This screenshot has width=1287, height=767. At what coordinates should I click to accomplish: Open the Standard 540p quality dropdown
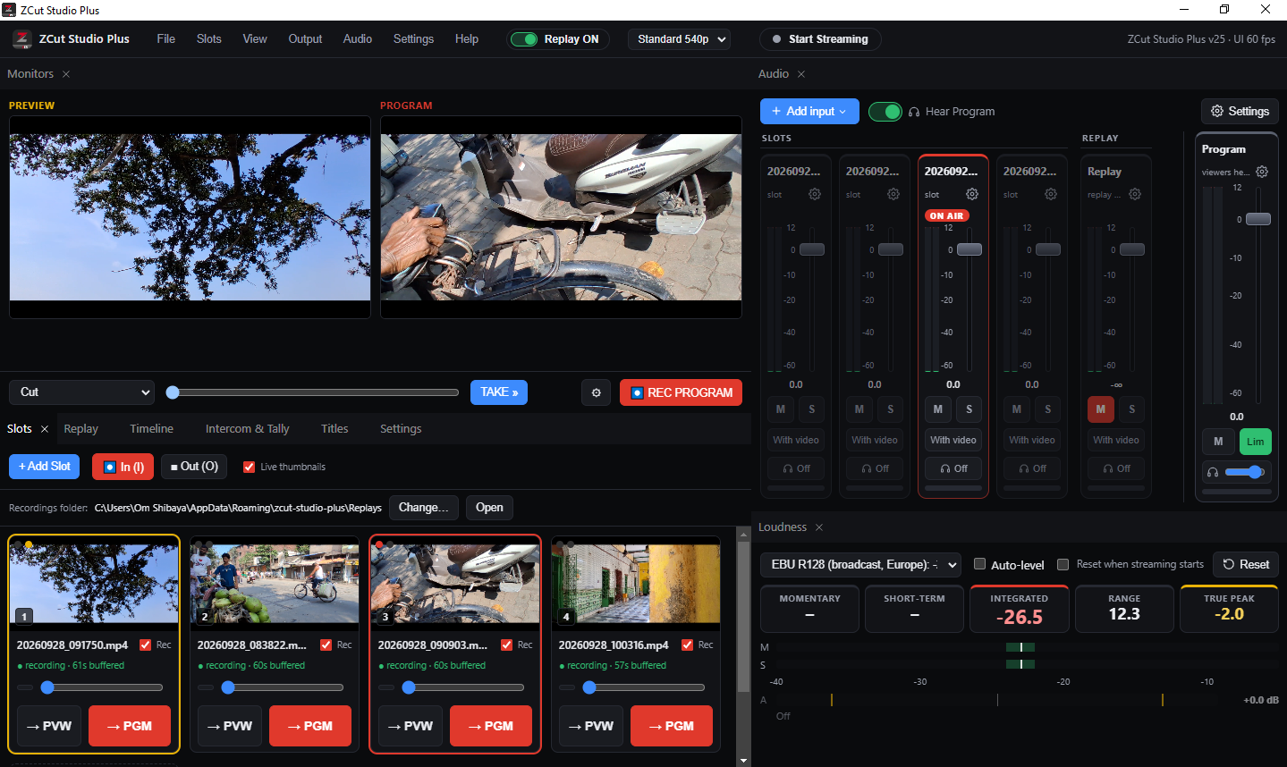[x=679, y=39]
